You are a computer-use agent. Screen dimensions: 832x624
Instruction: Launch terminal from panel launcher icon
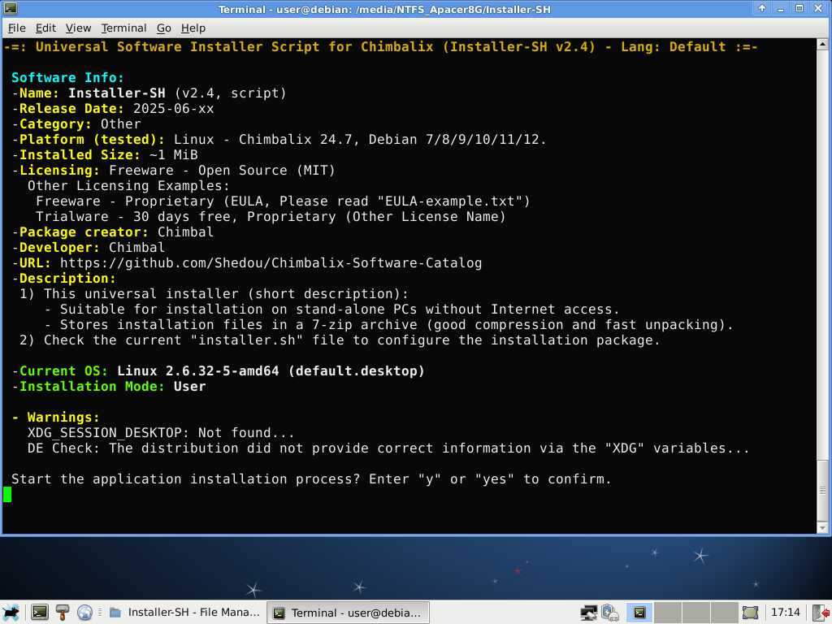39,613
